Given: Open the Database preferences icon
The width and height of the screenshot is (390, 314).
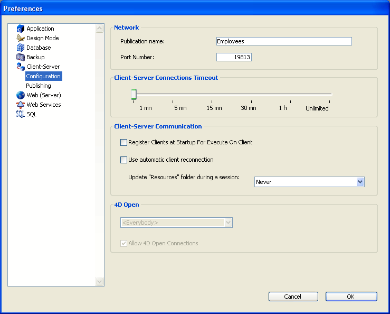Looking at the screenshot, I should click(21, 48).
